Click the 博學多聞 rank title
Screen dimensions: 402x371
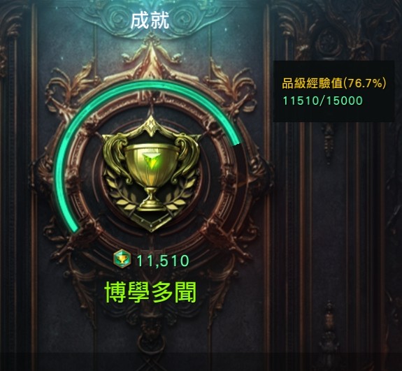150,292
